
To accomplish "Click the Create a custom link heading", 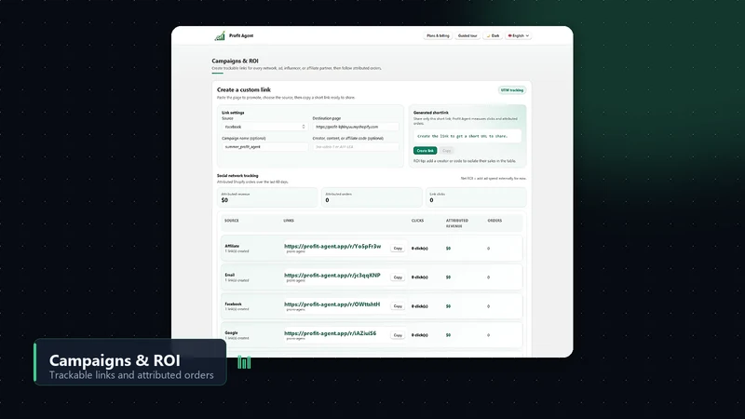I will [x=244, y=89].
